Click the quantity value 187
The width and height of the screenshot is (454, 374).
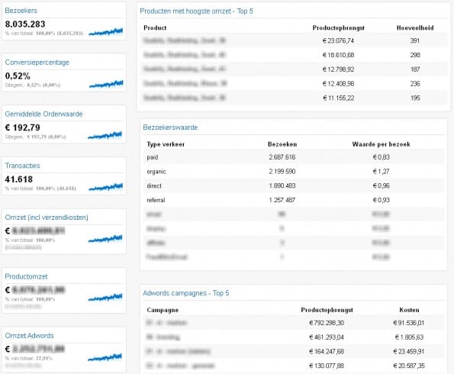(x=415, y=69)
